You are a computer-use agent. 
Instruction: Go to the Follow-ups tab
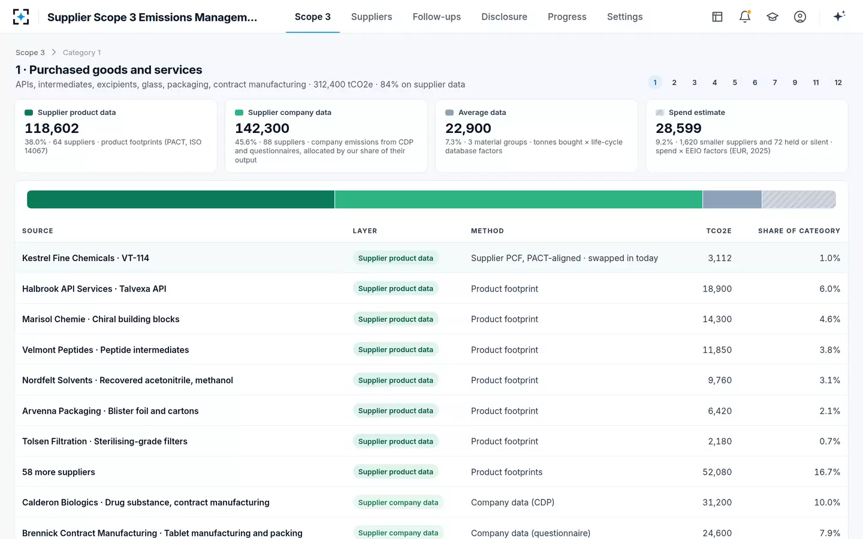[437, 17]
